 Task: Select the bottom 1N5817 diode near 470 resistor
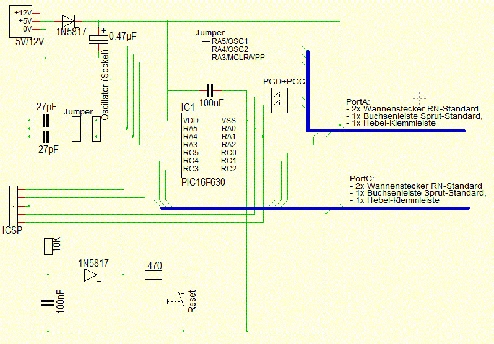coord(90,275)
